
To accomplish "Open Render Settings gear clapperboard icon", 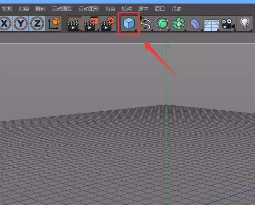I will [x=108, y=23].
